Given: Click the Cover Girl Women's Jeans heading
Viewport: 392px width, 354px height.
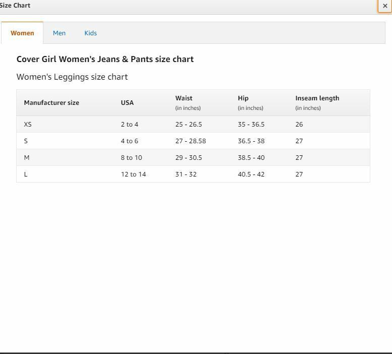Looking at the screenshot, I should [x=105, y=59].
